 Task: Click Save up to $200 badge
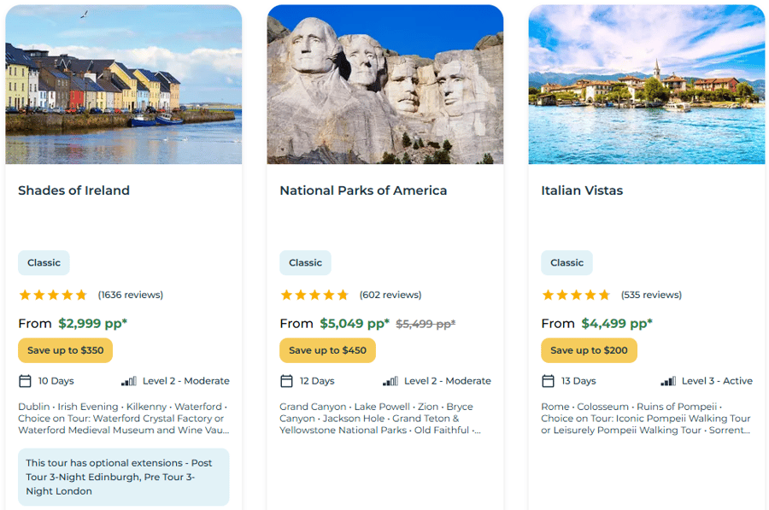(589, 350)
